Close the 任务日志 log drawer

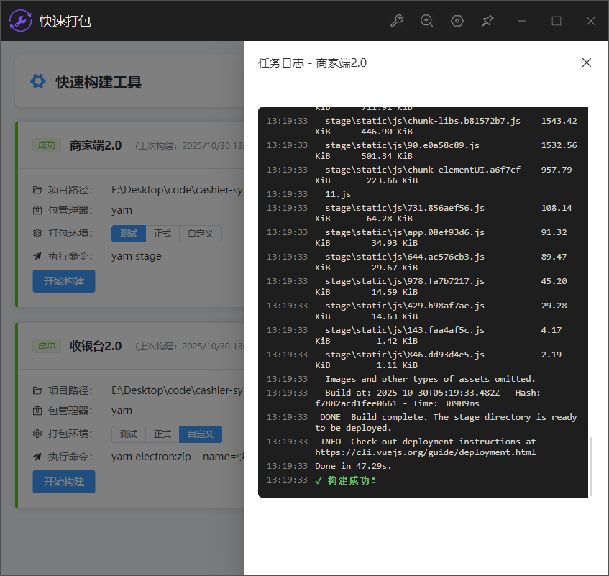(586, 63)
